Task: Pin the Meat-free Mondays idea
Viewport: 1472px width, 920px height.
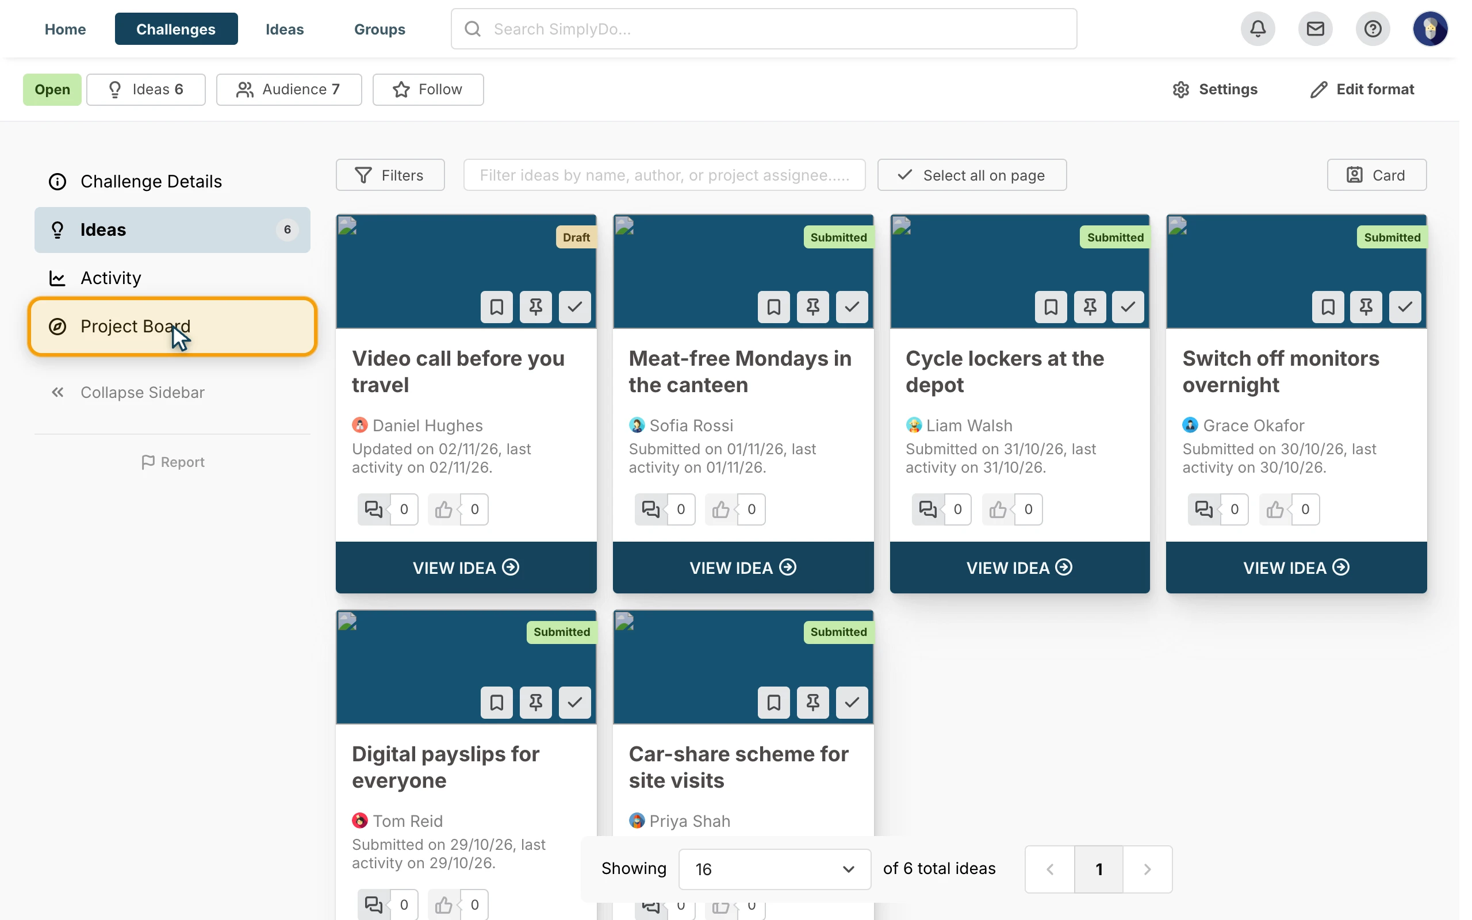Action: [x=812, y=306]
